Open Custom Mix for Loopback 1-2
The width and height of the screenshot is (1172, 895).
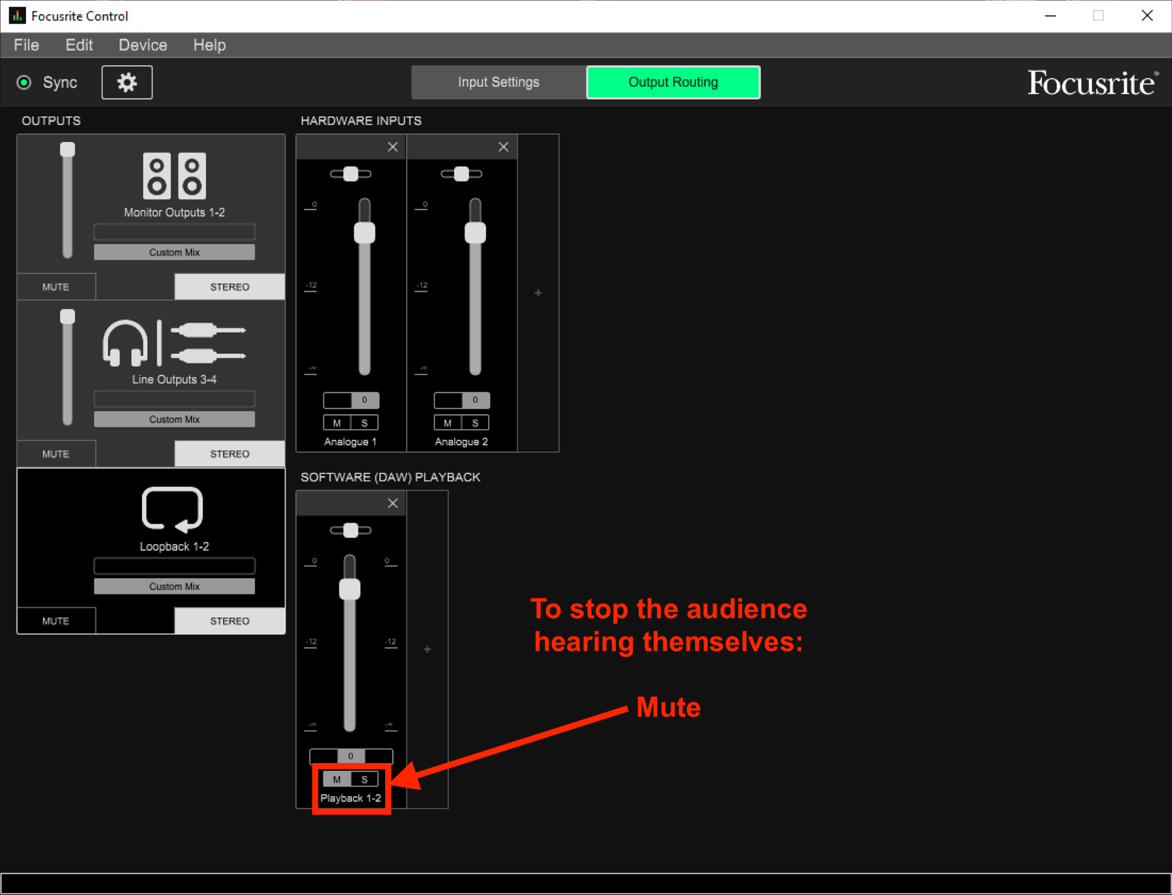click(x=174, y=586)
